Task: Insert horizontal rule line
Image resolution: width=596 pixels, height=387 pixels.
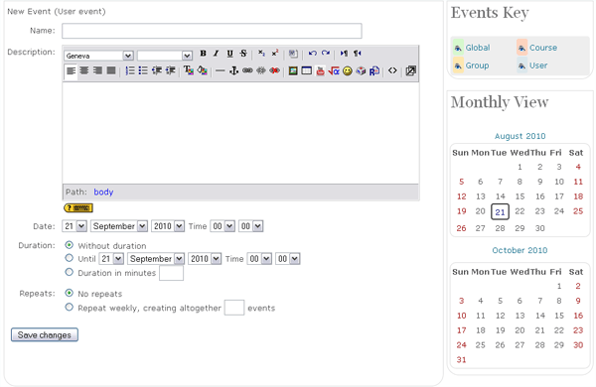Action: click(x=221, y=71)
